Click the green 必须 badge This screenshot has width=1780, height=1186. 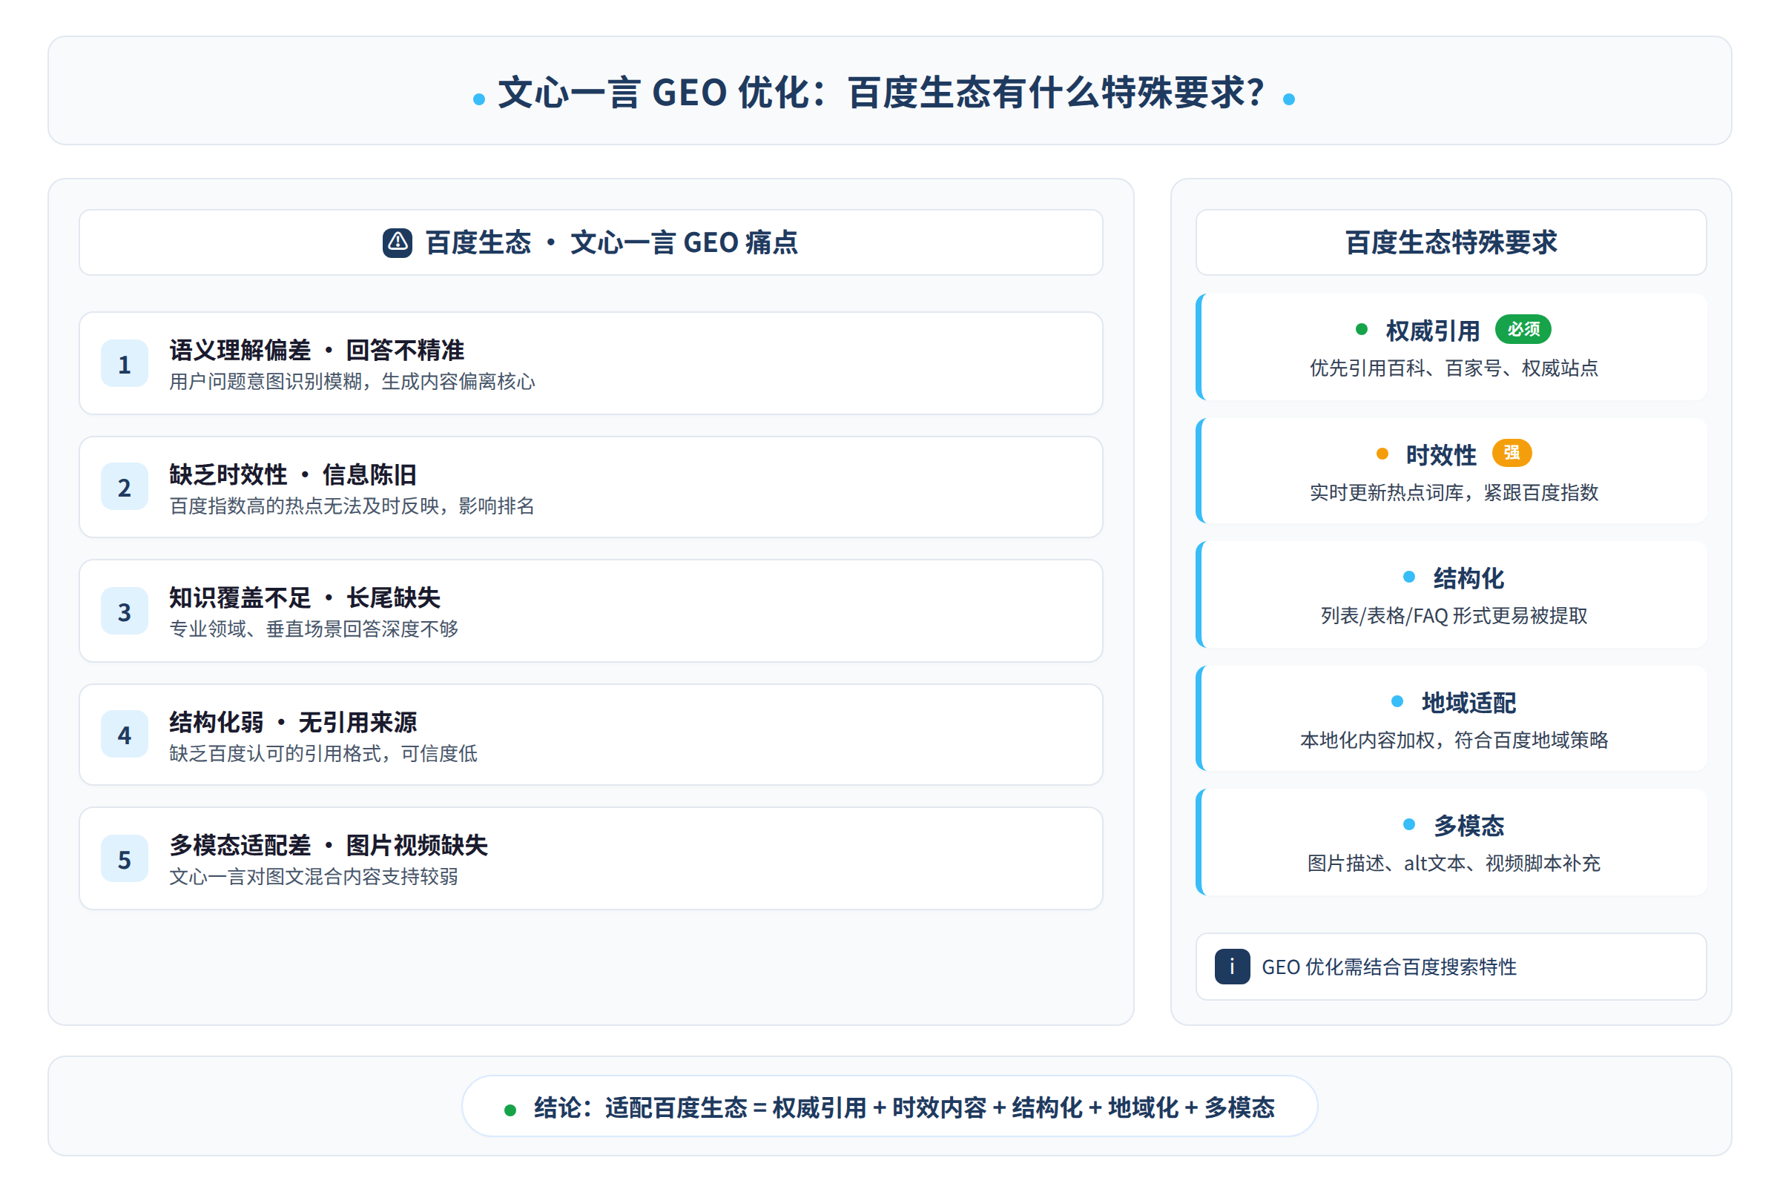(1523, 329)
